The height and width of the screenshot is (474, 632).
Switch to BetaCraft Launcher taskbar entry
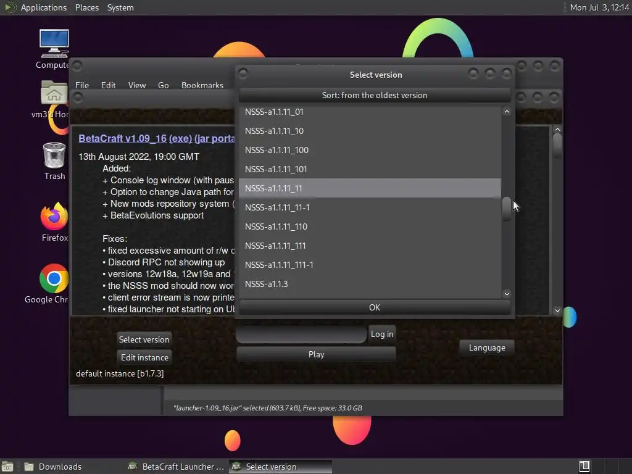176,467
